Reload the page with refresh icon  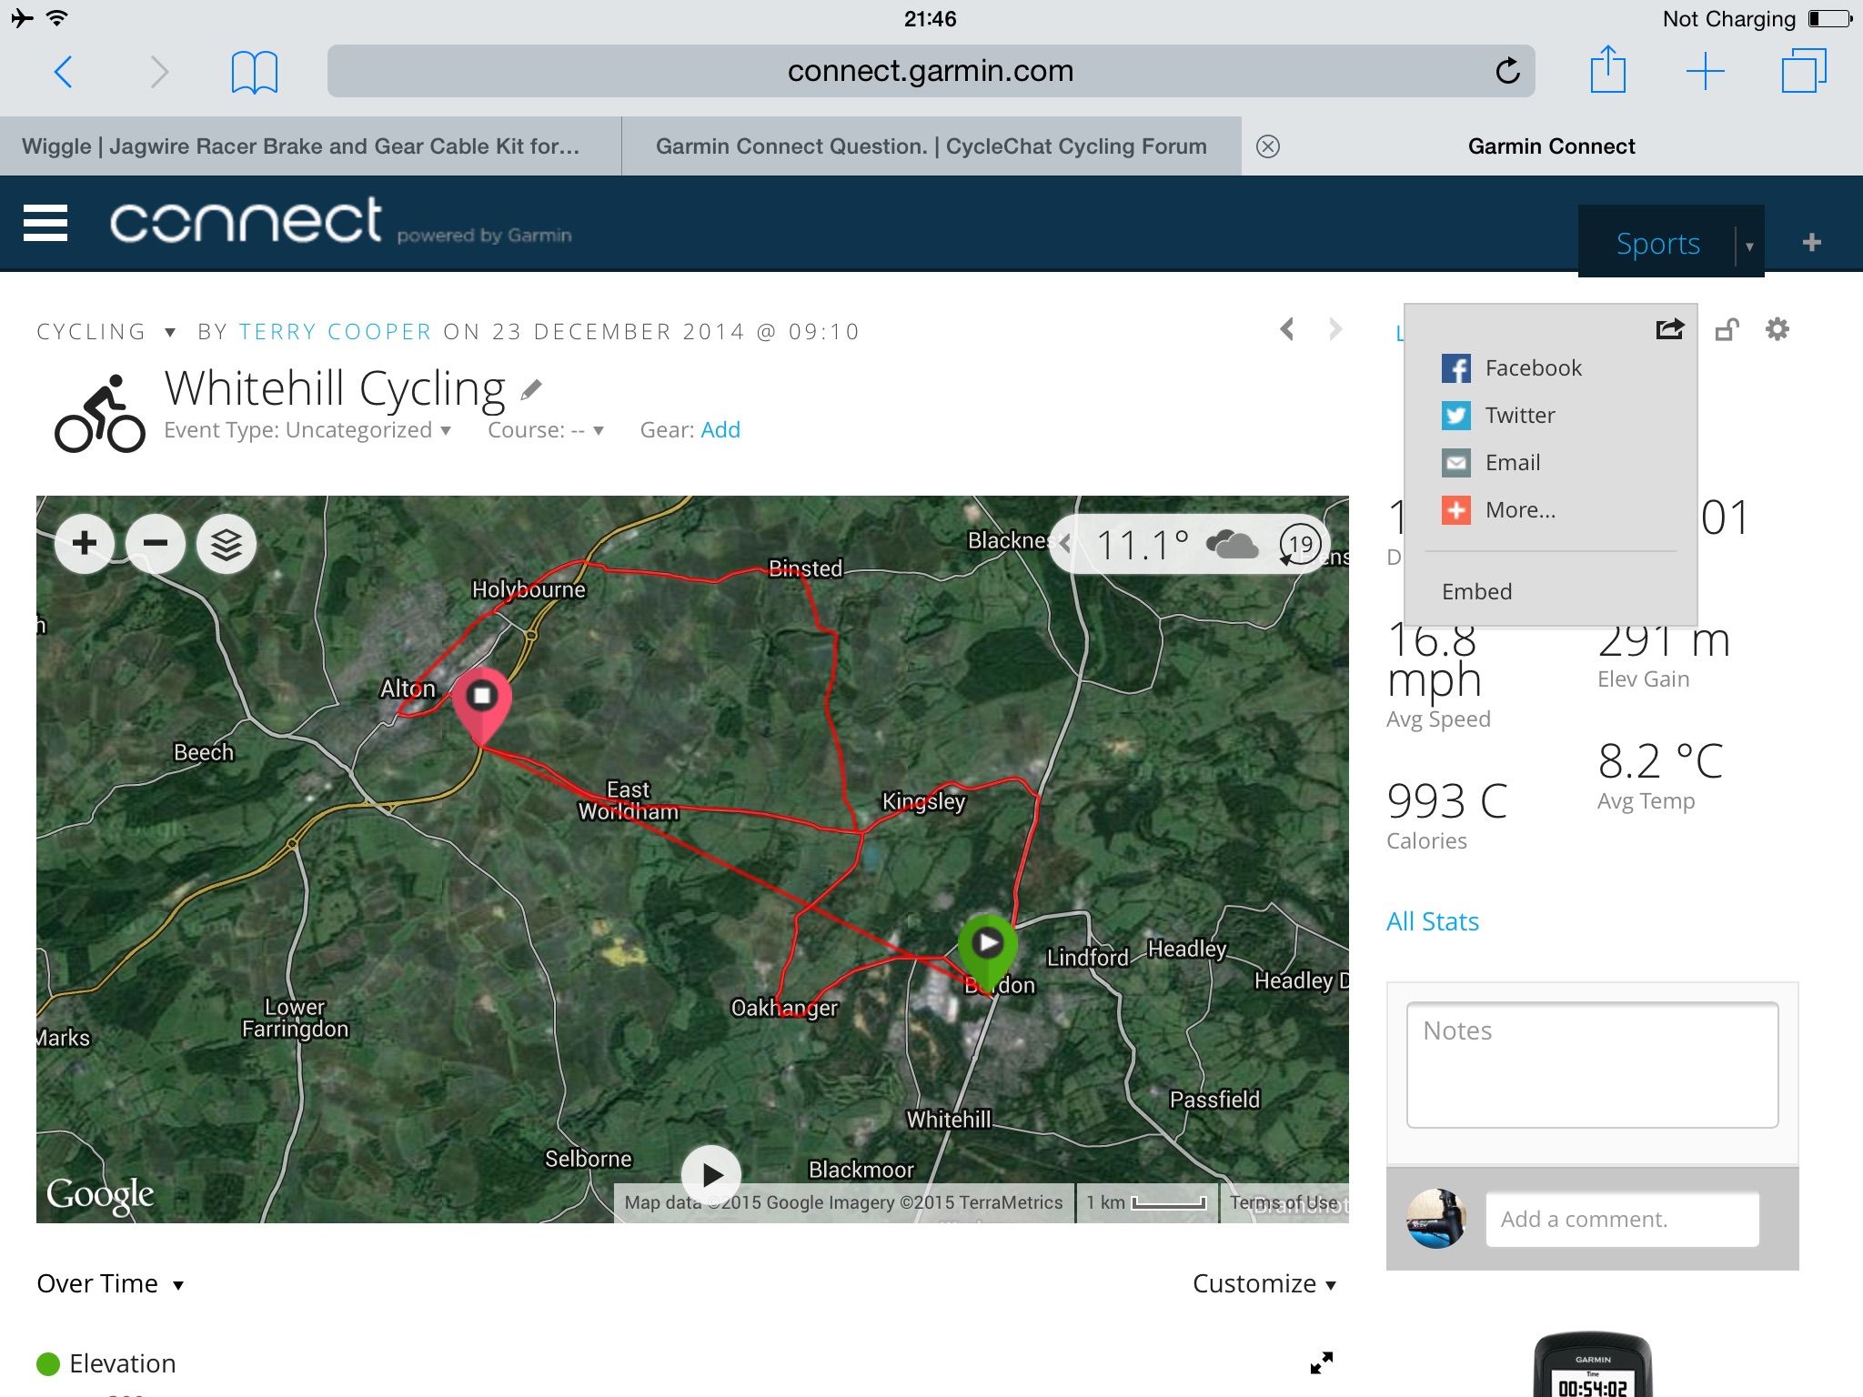(1507, 70)
